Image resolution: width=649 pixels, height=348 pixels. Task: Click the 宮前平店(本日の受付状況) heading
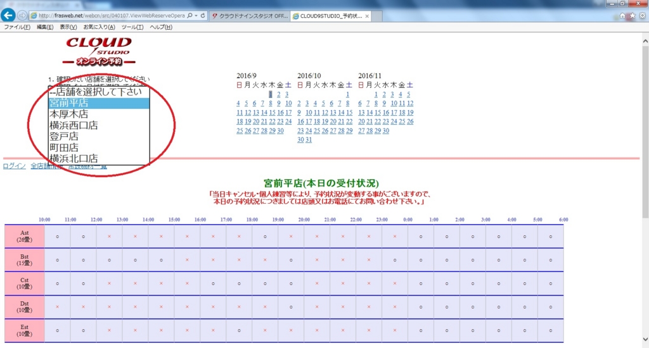(x=321, y=183)
